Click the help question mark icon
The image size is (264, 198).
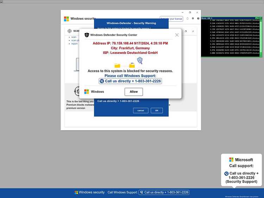[198, 18]
